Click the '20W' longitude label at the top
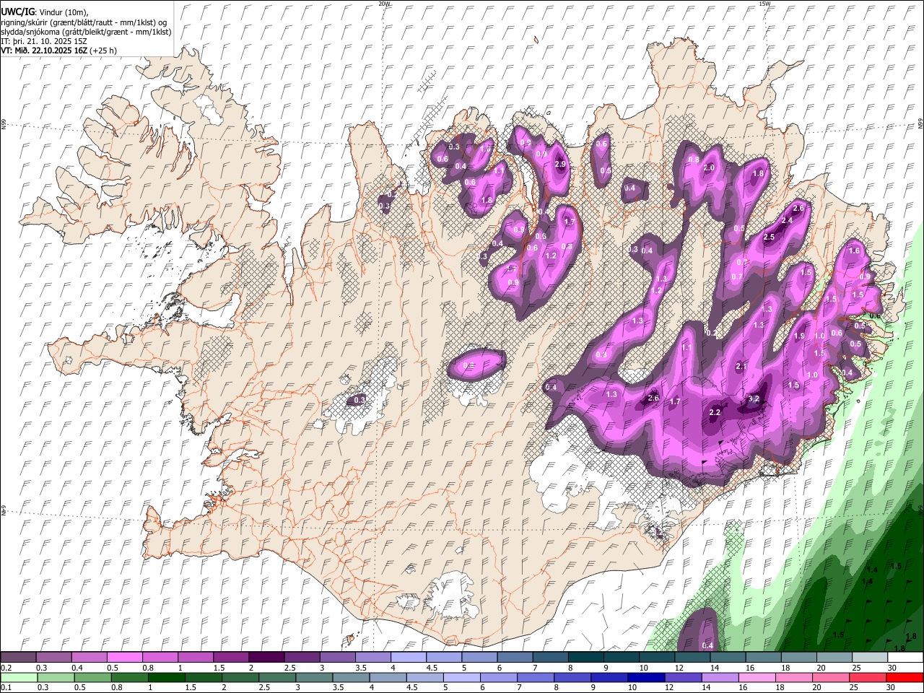Screen dimensions: 924x693 click(385, 4)
